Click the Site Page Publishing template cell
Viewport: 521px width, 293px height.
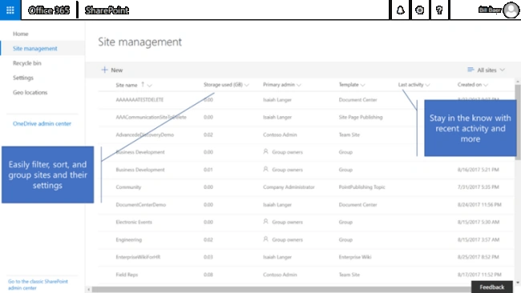[x=361, y=117]
